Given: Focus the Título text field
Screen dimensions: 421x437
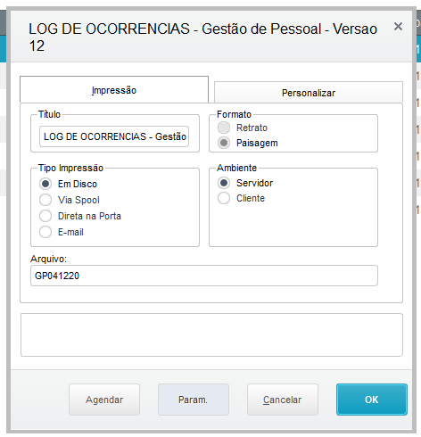Looking at the screenshot, I should [114, 136].
